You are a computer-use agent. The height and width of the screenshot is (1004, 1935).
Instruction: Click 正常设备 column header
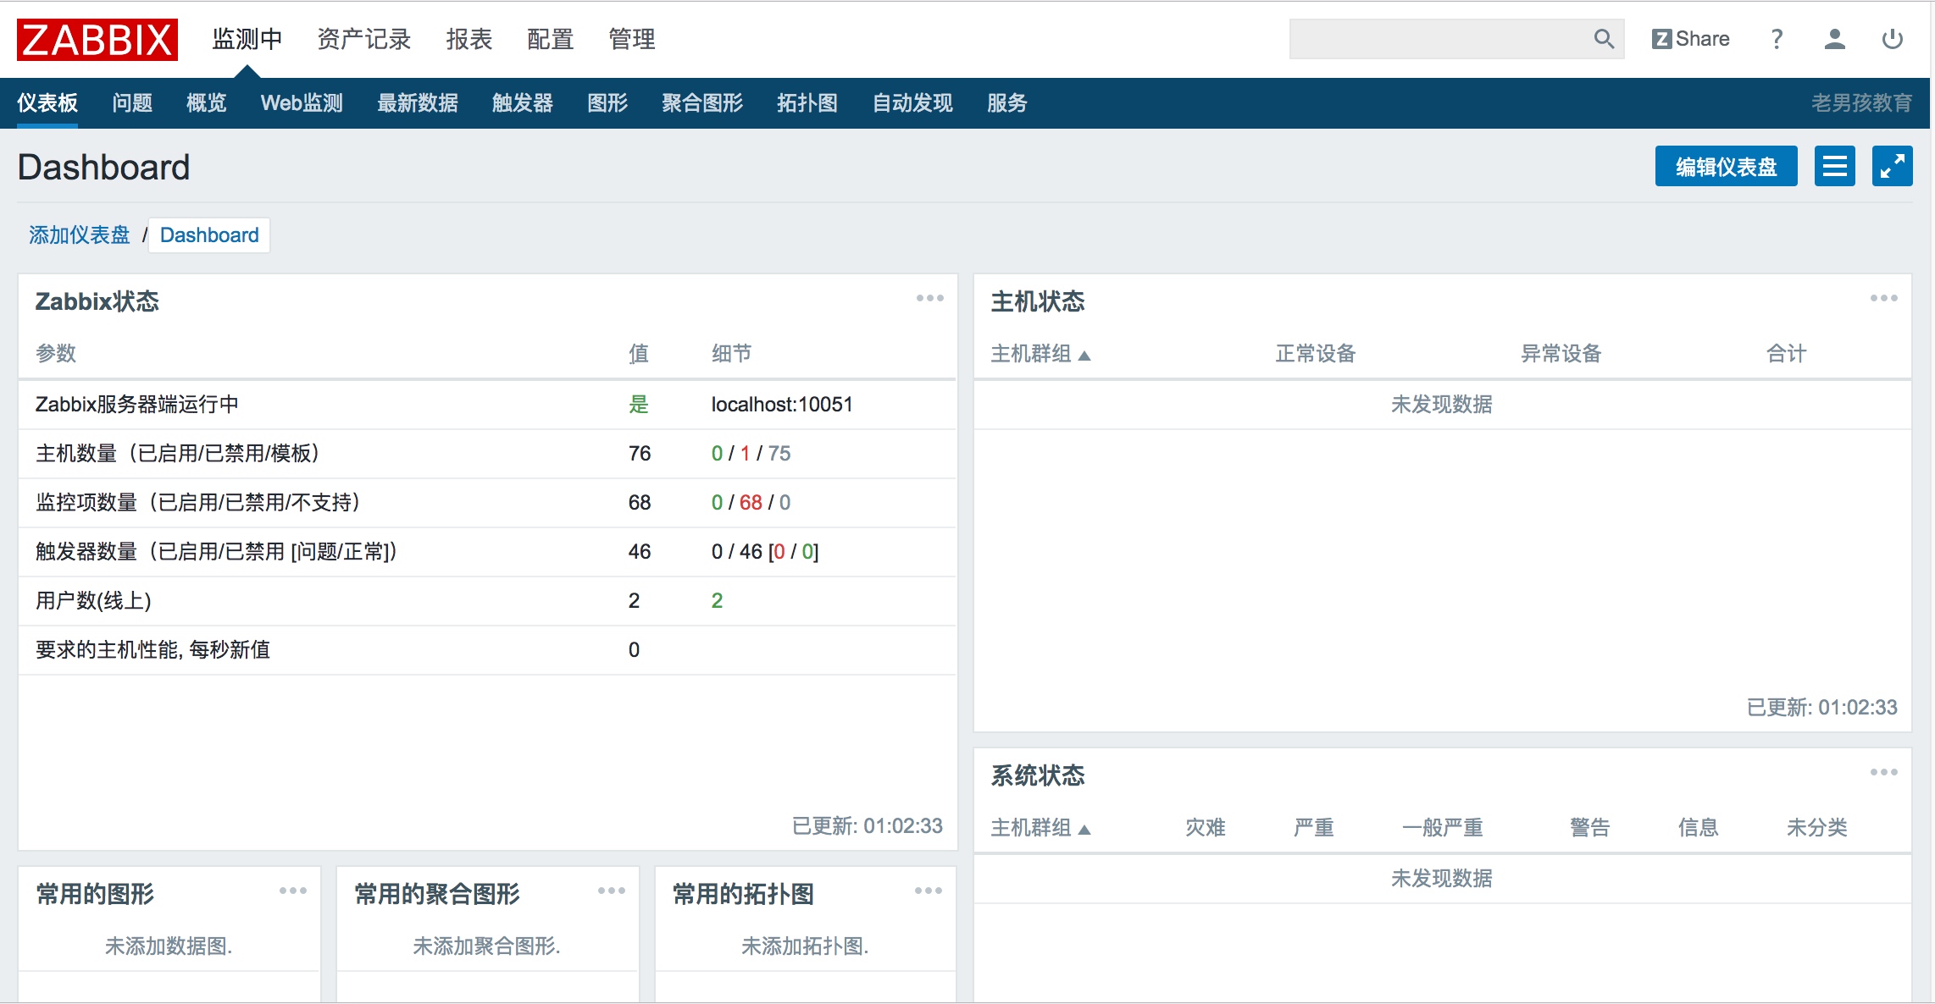pyautogui.click(x=1316, y=354)
